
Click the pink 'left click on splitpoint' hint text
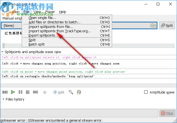click(49, 57)
